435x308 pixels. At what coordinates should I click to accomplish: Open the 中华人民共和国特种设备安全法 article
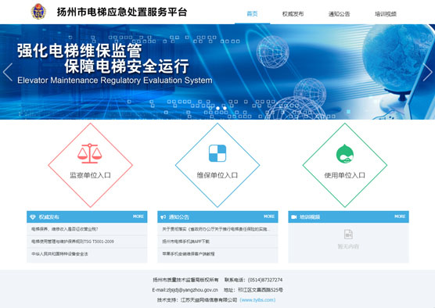pos(59,253)
